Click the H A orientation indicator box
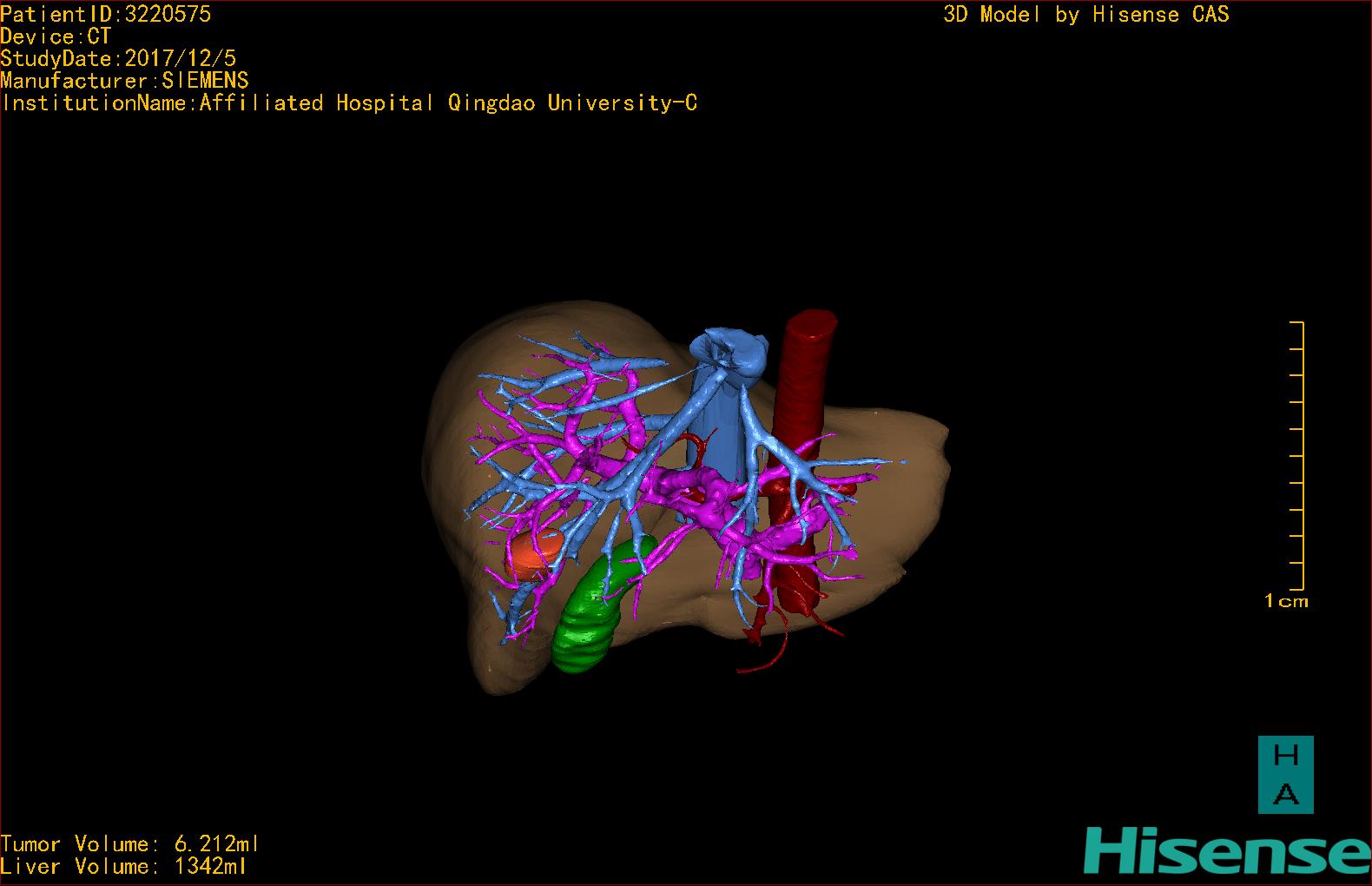 (x=1285, y=775)
